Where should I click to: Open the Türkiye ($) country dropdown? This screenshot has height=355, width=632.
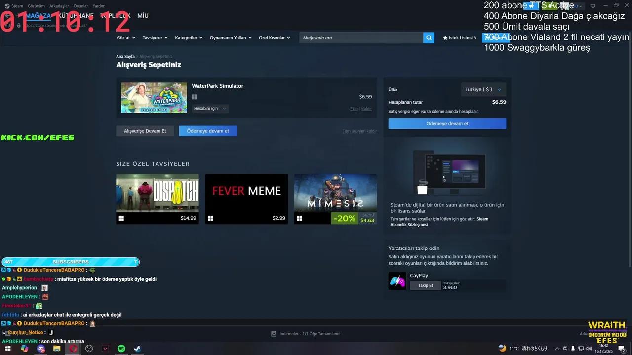(483, 89)
